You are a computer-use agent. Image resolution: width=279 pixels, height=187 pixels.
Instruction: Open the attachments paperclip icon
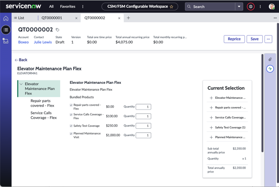pyautogui.click(x=270, y=59)
